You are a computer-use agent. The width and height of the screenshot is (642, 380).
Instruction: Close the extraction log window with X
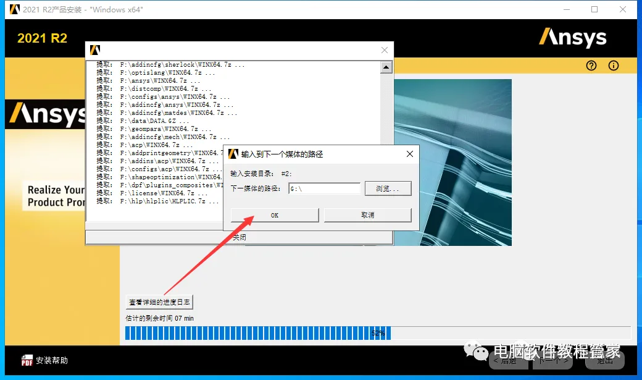coord(385,50)
